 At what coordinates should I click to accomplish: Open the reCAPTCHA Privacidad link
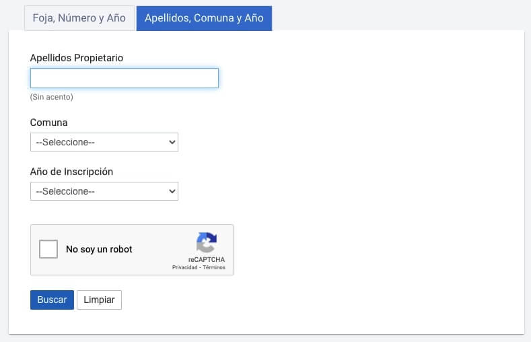[x=184, y=267]
